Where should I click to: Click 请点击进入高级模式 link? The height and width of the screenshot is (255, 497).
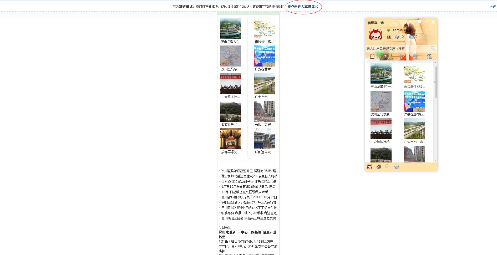tap(302, 7)
